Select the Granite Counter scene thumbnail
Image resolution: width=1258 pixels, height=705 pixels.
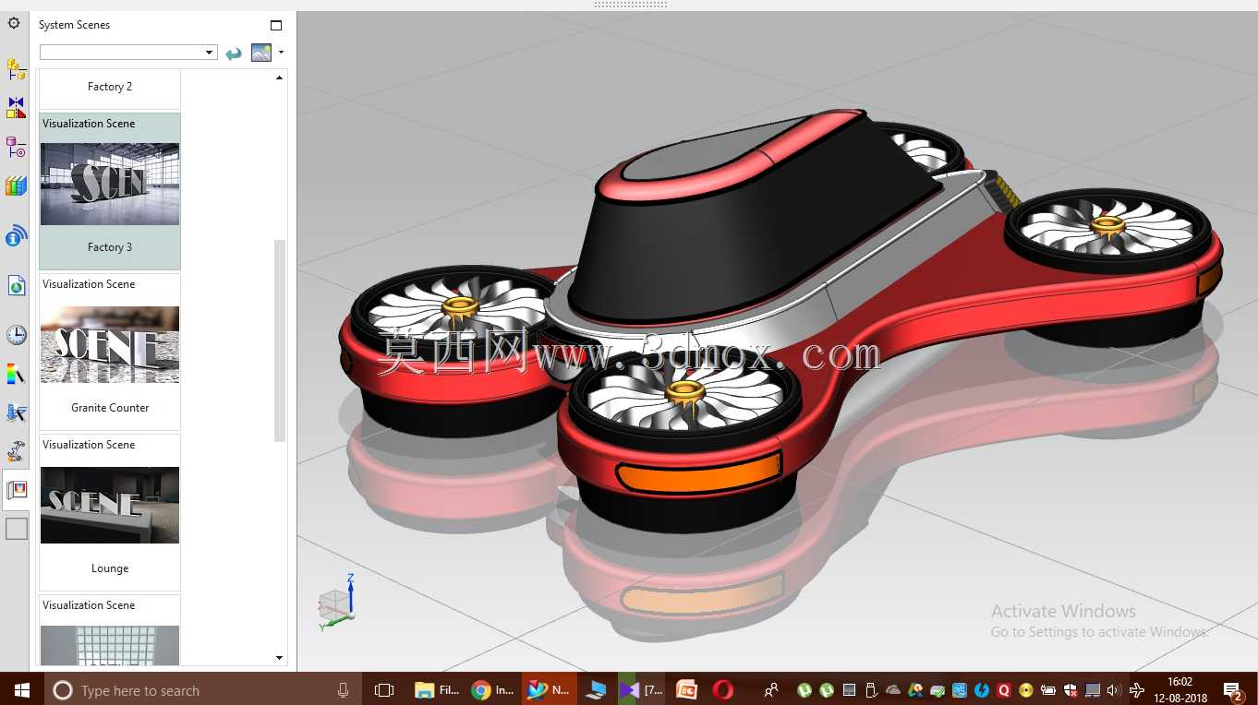[x=110, y=344]
